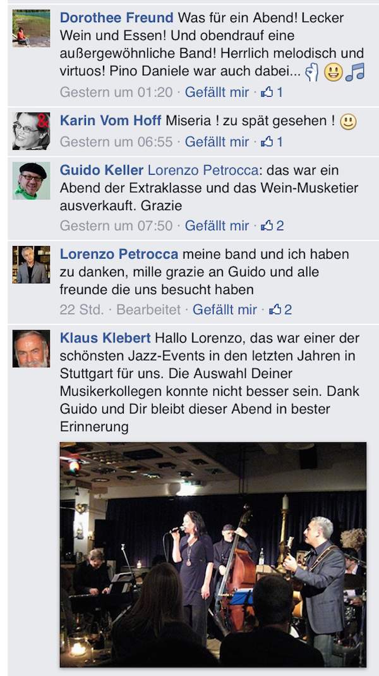Like Guido Keller's comment with Gefällt mir

tap(217, 226)
